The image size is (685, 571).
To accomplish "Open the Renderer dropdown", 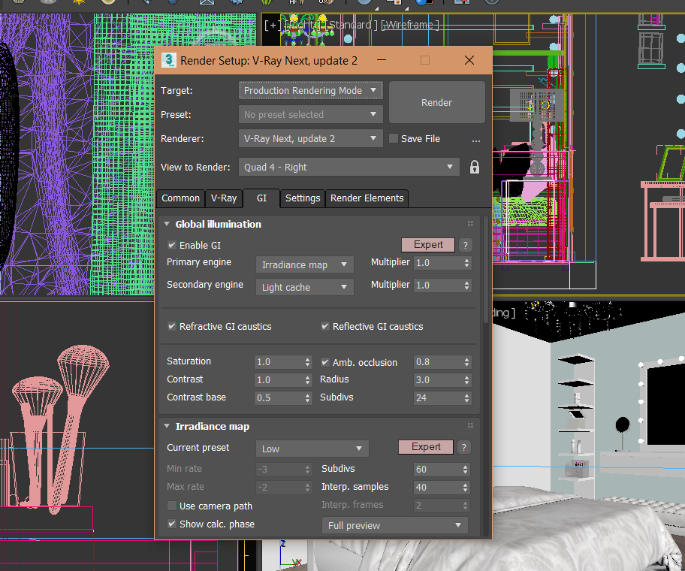I will pos(311,138).
